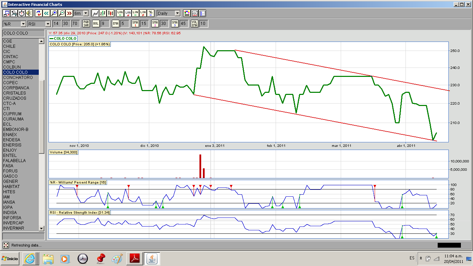Viewport: 473px width, 266px height.
Task: Click the stock list vertical scrollbar down arrow
Action: coord(42,228)
